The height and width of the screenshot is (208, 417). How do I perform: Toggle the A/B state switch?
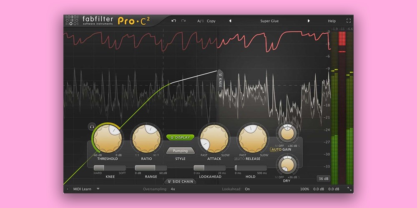(x=200, y=21)
